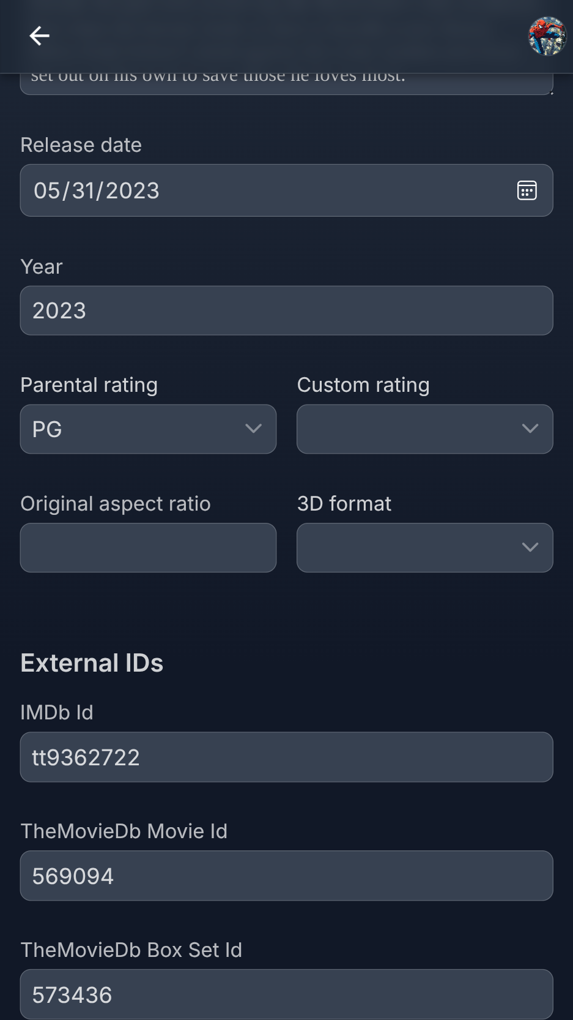The height and width of the screenshot is (1020, 573).
Task: Click the Original aspect ratio label
Action: click(116, 504)
